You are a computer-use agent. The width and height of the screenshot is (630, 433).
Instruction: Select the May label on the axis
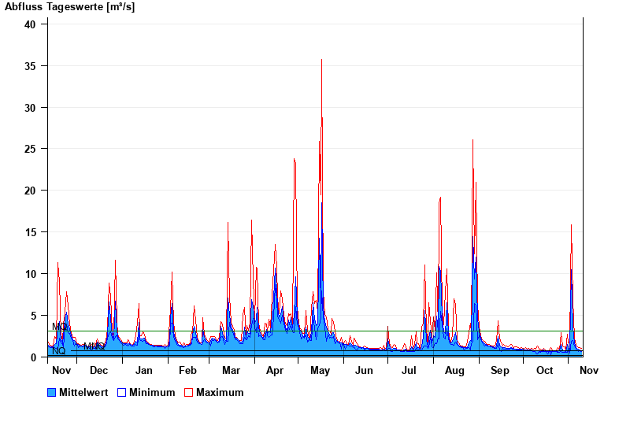[x=320, y=370]
